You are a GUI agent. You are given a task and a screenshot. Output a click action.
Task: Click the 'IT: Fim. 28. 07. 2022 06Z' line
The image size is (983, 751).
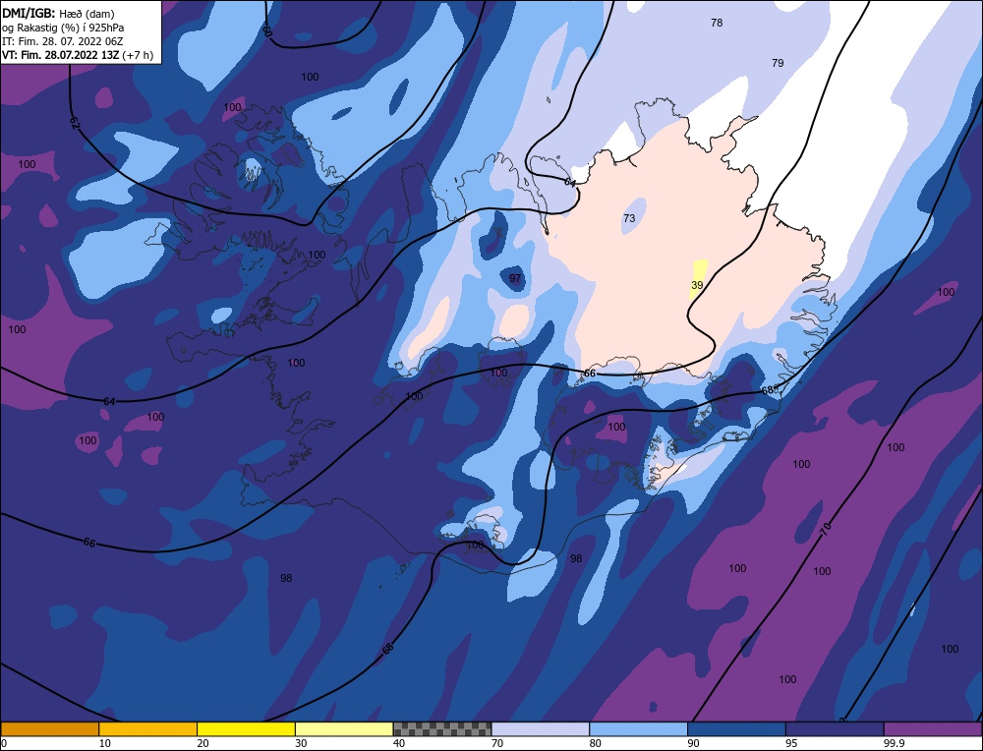pos(62,41)
